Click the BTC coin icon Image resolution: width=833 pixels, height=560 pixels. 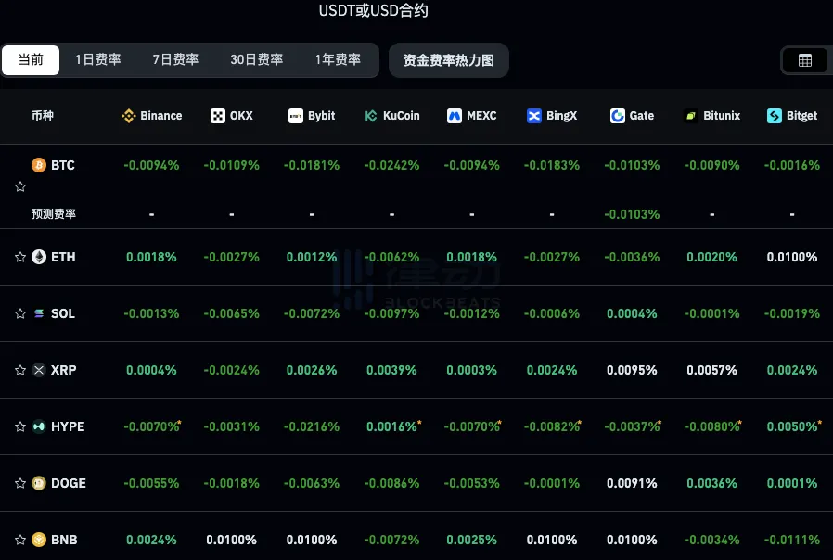tap(39, 165)
